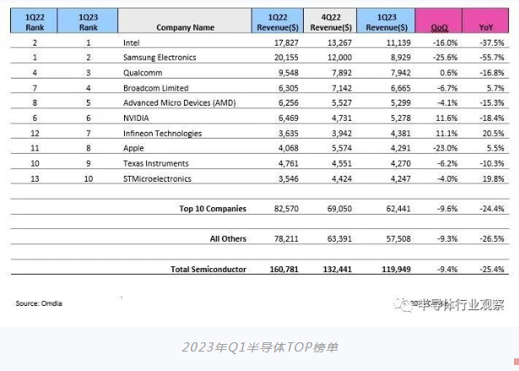Select the STMicroelectronics cell
Screen dimensions: 519x371
click(x=157, y=178)
